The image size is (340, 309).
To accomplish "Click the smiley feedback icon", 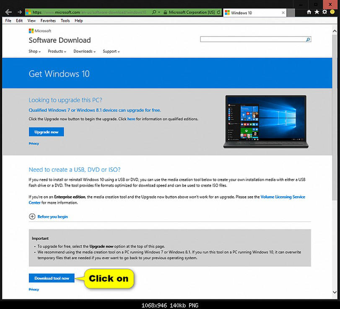I will [332, 12].
